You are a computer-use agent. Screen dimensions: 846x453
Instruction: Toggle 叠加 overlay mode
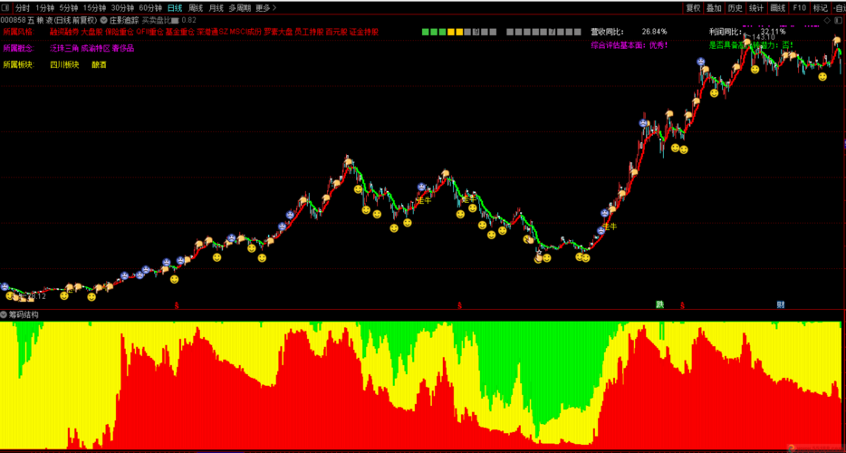714,7
